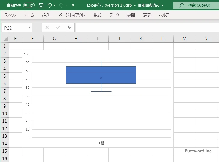The width and height of the screenshot is (219, 162).
Task: Click the Redo arrow icon
Action: click(61, 5)
